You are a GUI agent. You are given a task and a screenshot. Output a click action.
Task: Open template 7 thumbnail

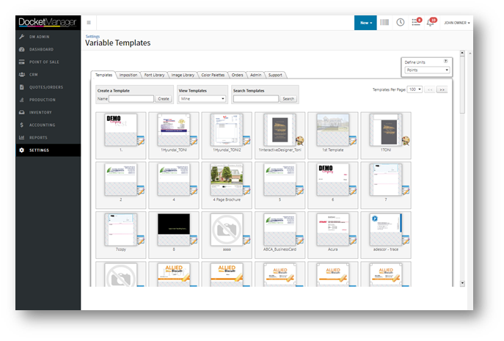[386, 180]
